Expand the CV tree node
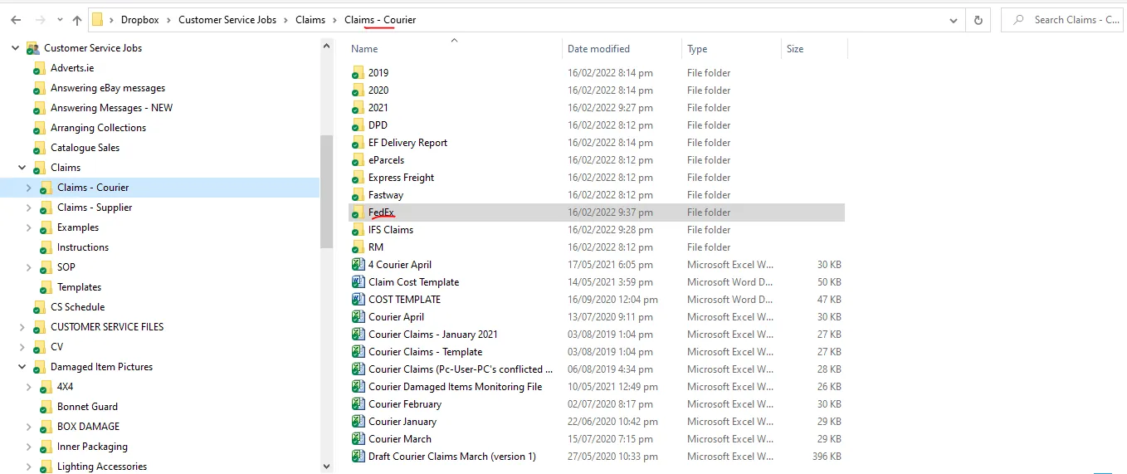 pyautogui.click(x=22, y=347)
